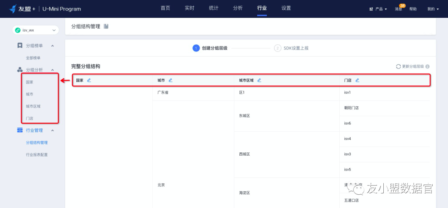Open 城市 in the sidebar

click(x=29, y=94)
